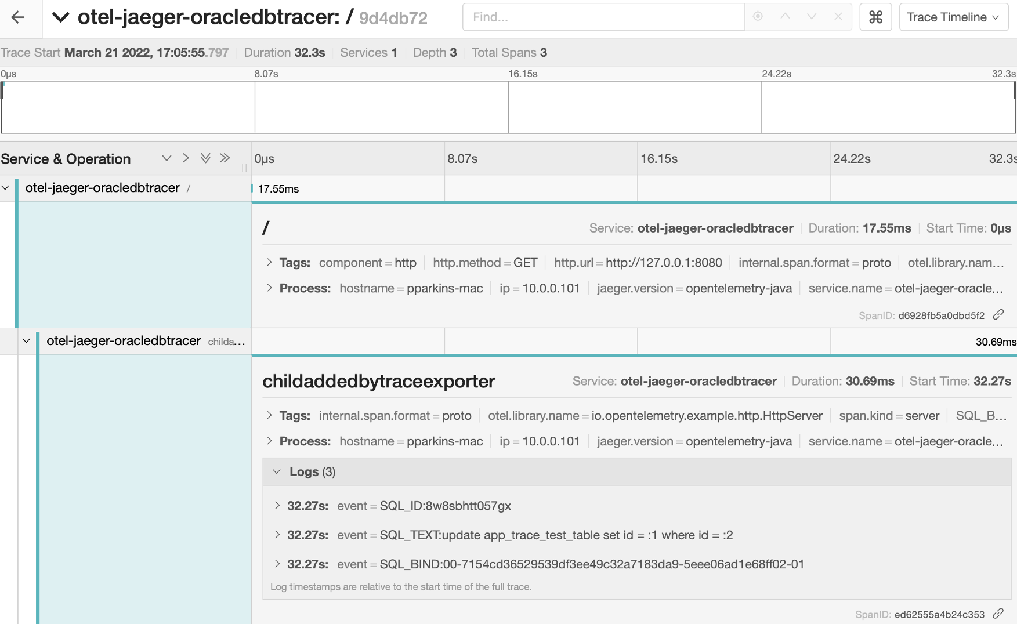
Task: Click the 17.55ms root span bar
Action: pyautogui.click(x=252, y=188)
